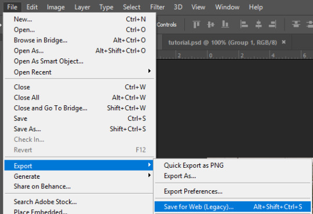This screenshot has height=214, width=313.
Task: Expand the Open Recent submenu
Action: click(79, 72)
